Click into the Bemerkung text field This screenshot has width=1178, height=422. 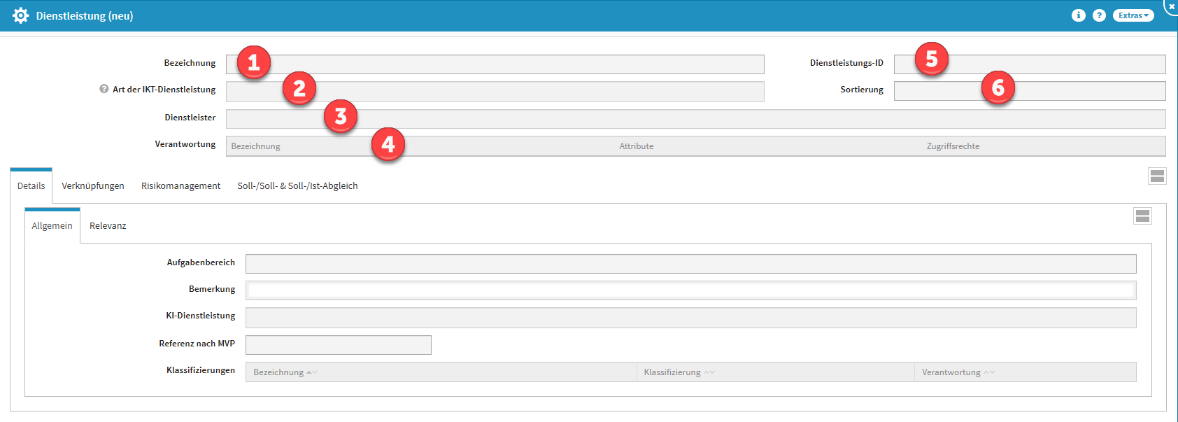690,290
